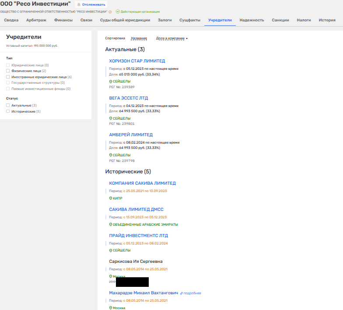The height and width of the screenshot is (310, 343).
Task: Click the pin icon beside ОБЪЕДИНЕННЫЕ АРАБСКИЕ ЭМИРАТЫ
Action: (x=110, y=224)
